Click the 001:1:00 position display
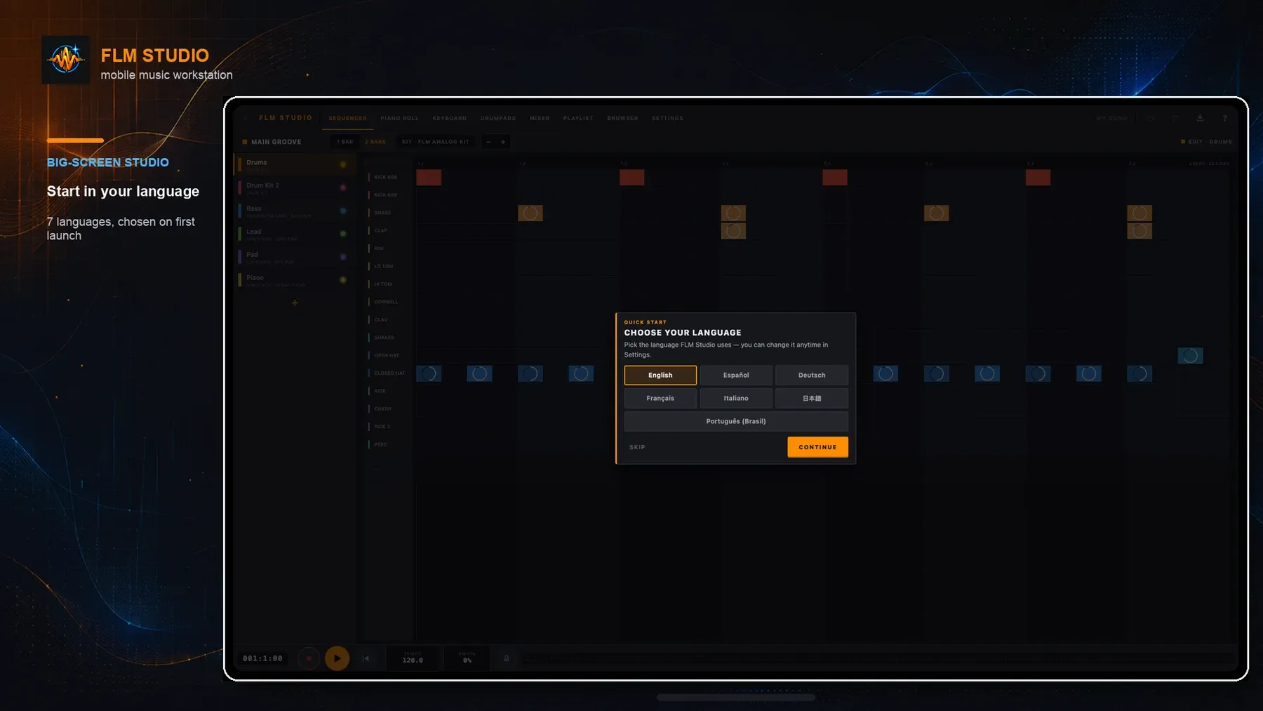The image size is (1263, 711). [263, 658]
